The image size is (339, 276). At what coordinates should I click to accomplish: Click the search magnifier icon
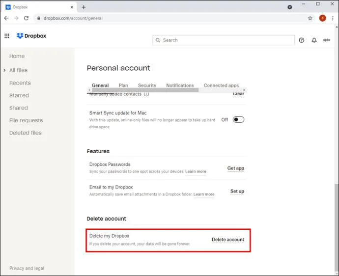pyautogui.click(x=158, y=40)
